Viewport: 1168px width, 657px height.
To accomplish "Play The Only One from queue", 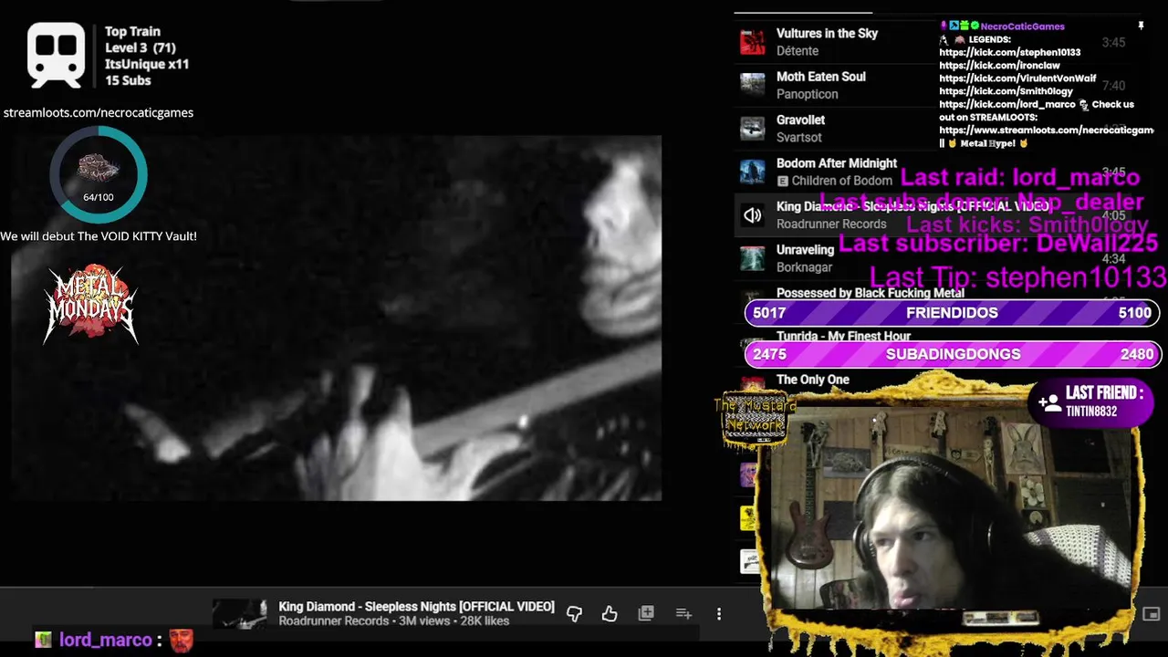I will click(x=813, y=380).
